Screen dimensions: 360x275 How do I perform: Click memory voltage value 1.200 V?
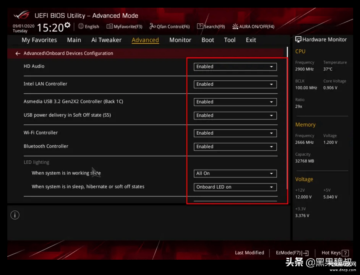(x=331, y=142)
